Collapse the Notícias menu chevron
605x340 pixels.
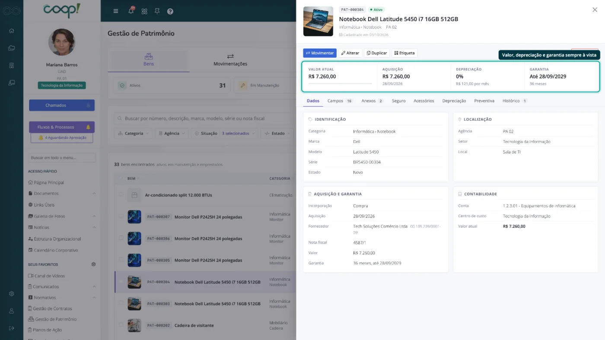(94, 227)
